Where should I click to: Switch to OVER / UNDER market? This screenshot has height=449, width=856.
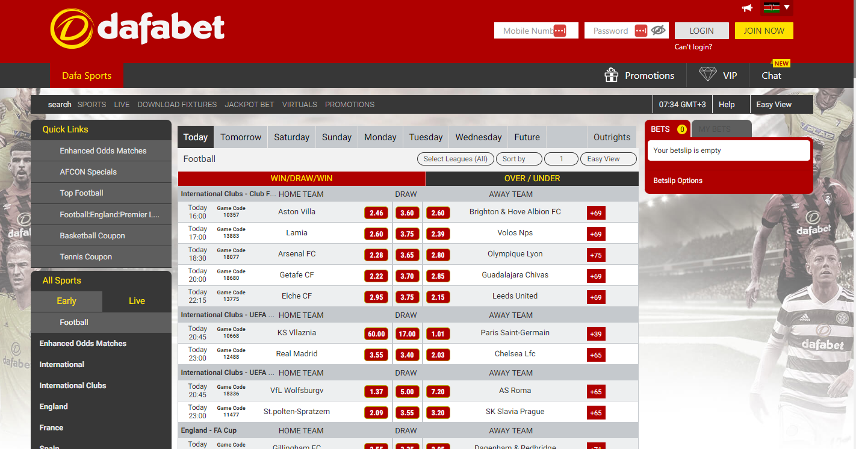(x=533, y=178)
